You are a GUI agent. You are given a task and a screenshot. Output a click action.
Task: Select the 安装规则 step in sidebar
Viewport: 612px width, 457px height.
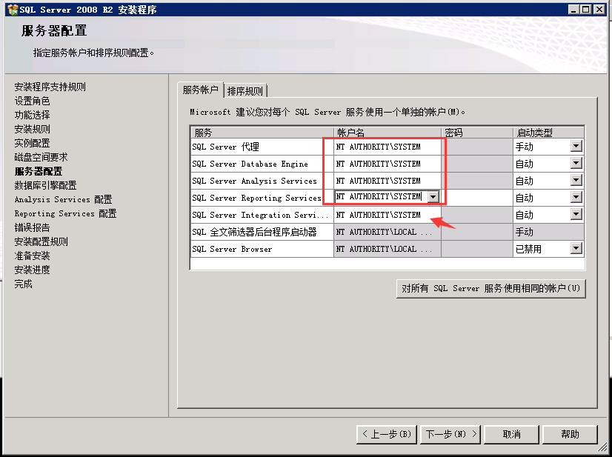(x=32, y=129)
